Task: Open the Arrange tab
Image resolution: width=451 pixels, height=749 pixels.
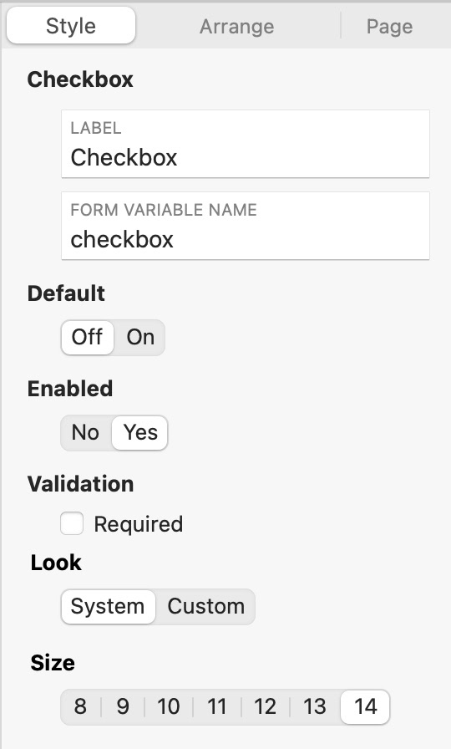Action: [x=236, y=26]
